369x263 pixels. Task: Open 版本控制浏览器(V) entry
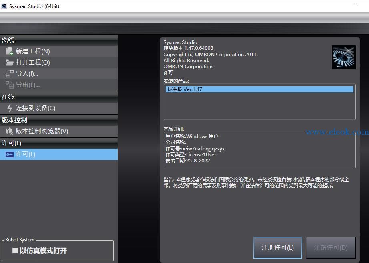tap(59, 131)
